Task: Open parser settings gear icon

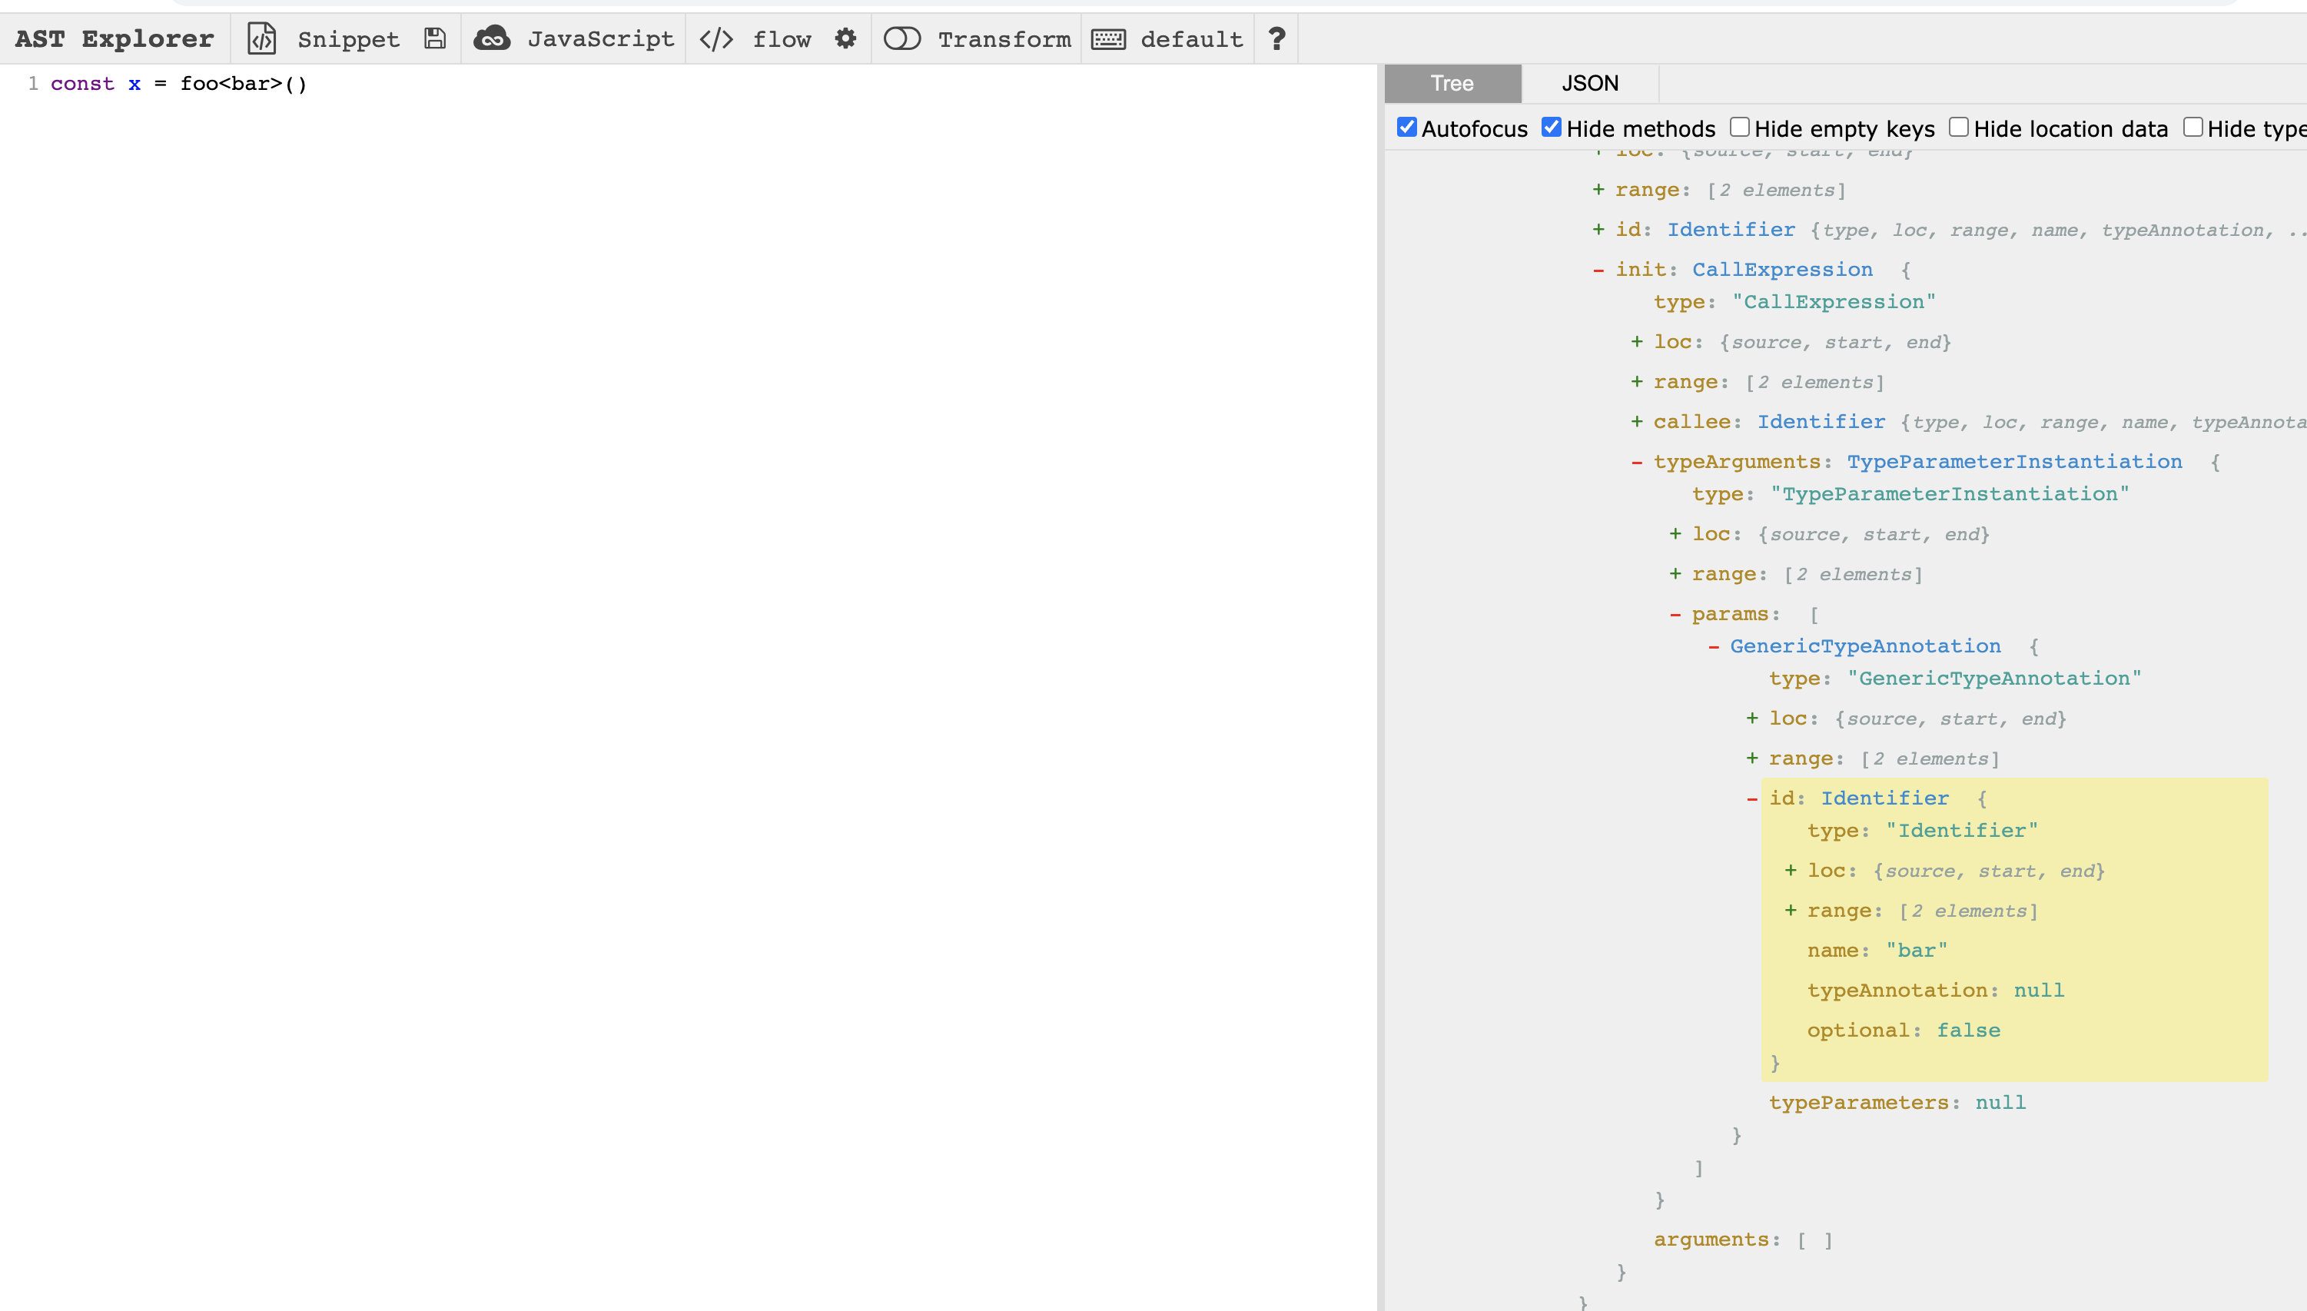Action: 845,38
